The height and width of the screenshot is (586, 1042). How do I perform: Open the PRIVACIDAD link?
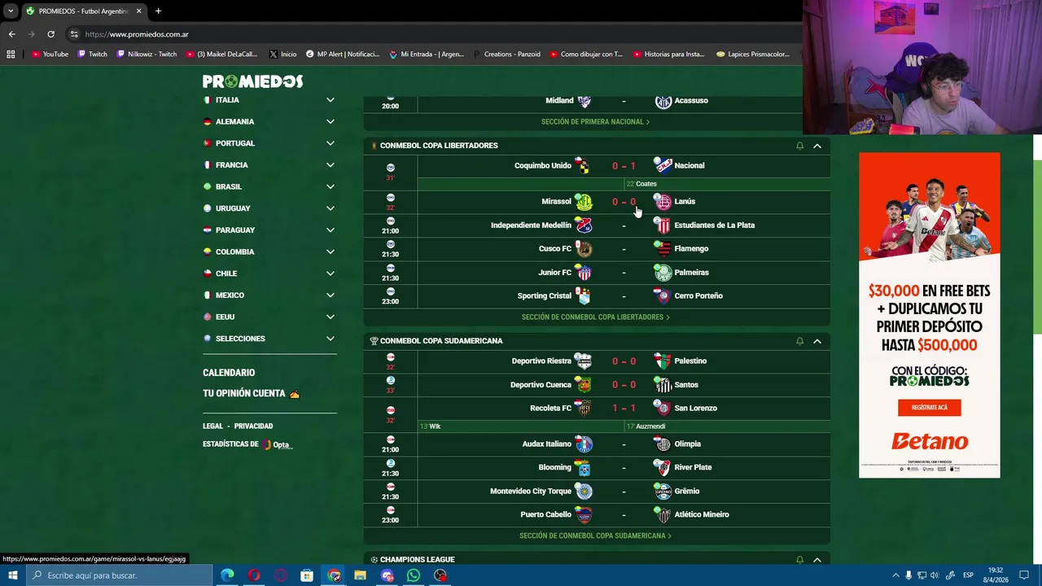(x=253, y=426)
